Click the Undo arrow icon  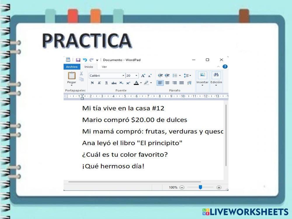(85, 60)
